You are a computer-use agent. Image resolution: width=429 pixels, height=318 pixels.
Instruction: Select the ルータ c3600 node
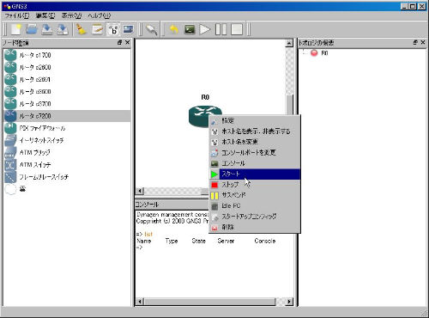tap(67, 92)
